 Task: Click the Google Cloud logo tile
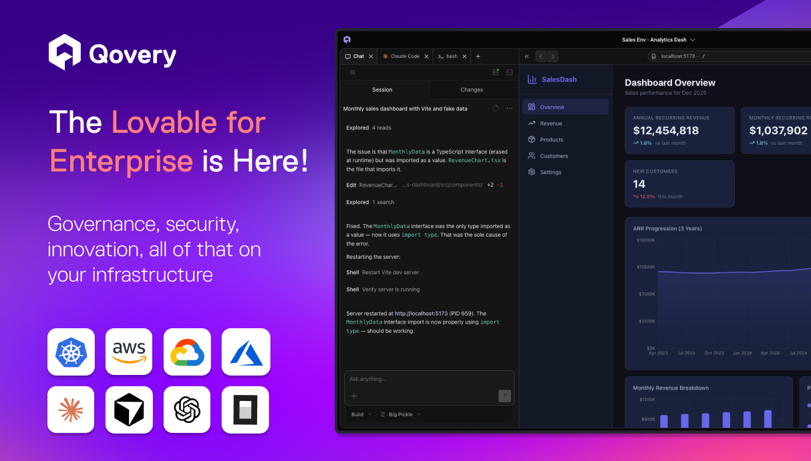pos(187,352)
